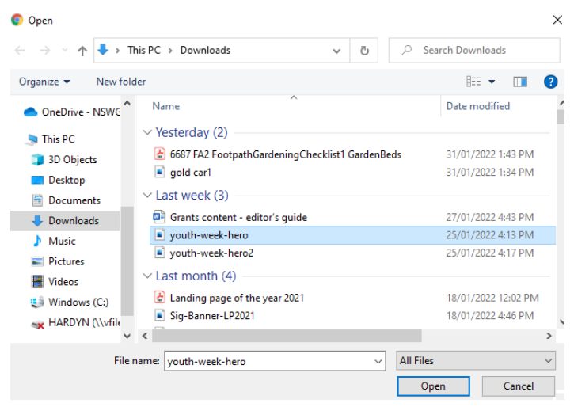Select OneDrive cloud icon in sidebar
Image resolution: width=574 pixels, height=407 pixels.
(x=31, y=112)
